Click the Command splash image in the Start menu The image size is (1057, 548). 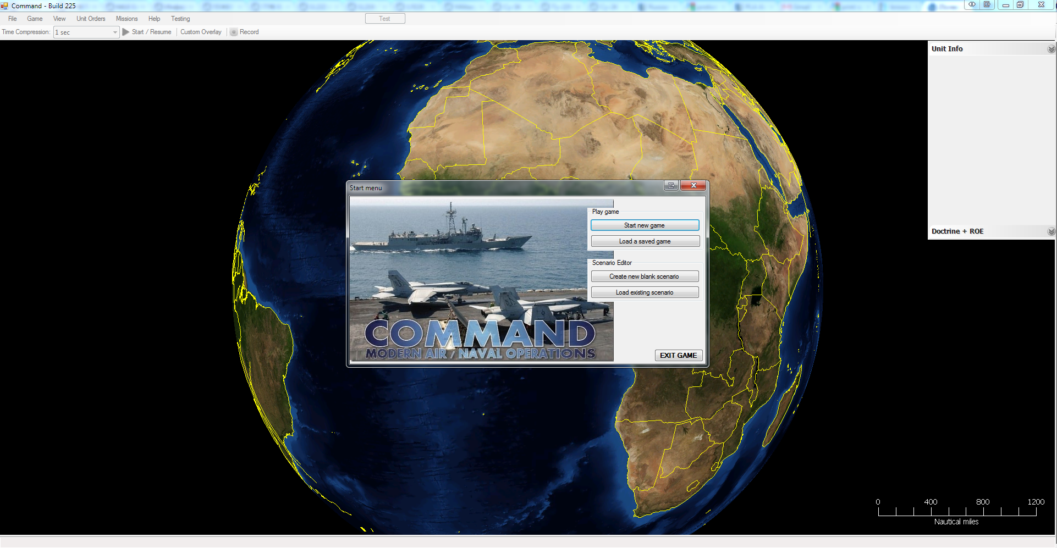[481, 280]
